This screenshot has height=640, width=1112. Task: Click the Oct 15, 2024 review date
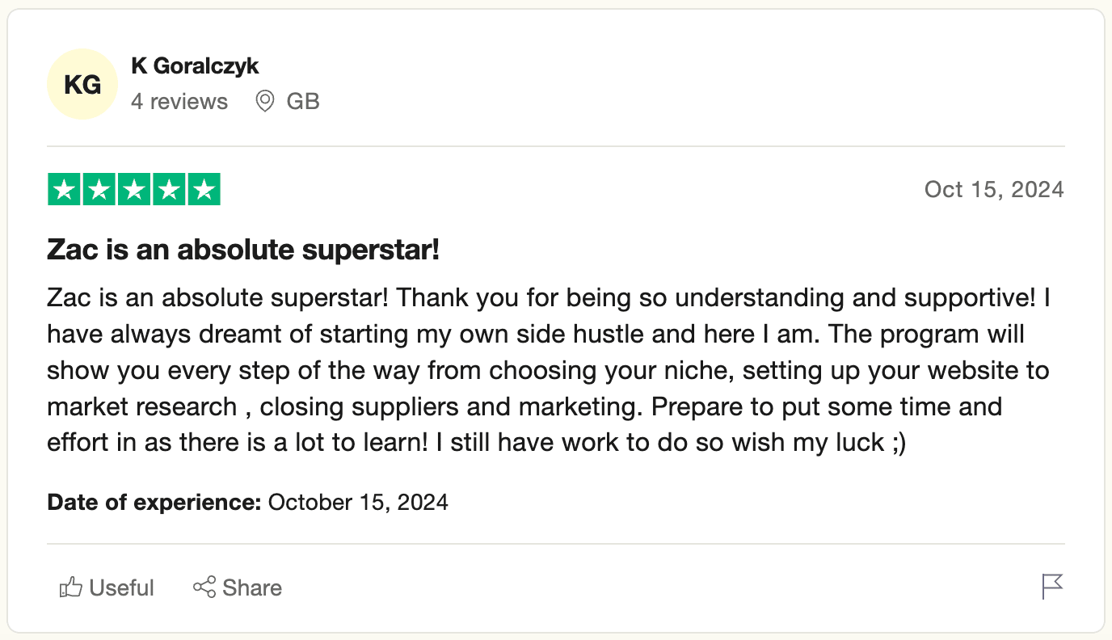tap(994, 190)
